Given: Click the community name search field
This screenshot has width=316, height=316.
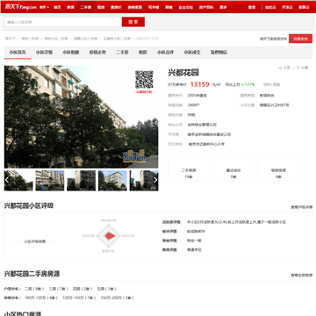Looking at the screenshot, I should pos(63,22).
